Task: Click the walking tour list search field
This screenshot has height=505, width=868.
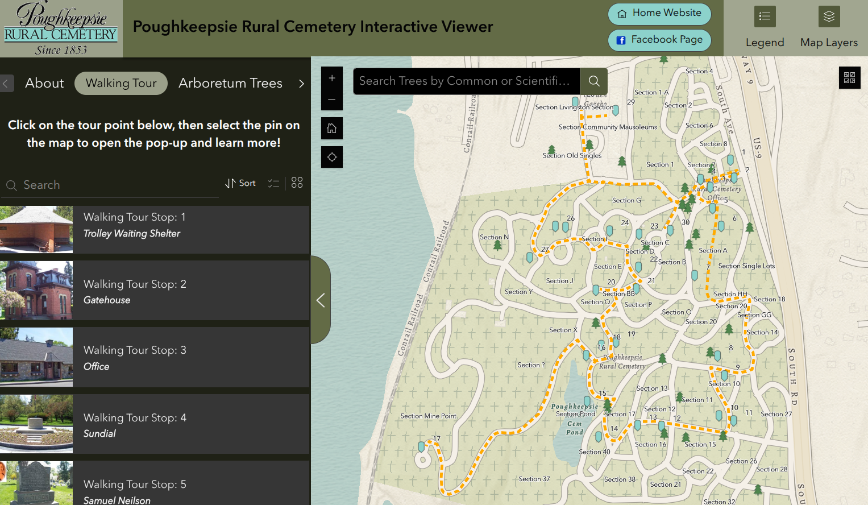Action: [x=114, y=185]
